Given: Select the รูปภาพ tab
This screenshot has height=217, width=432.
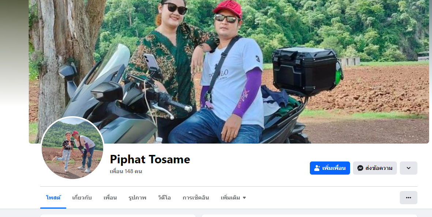Looking at the screenshot, I should tap(137, 198).
